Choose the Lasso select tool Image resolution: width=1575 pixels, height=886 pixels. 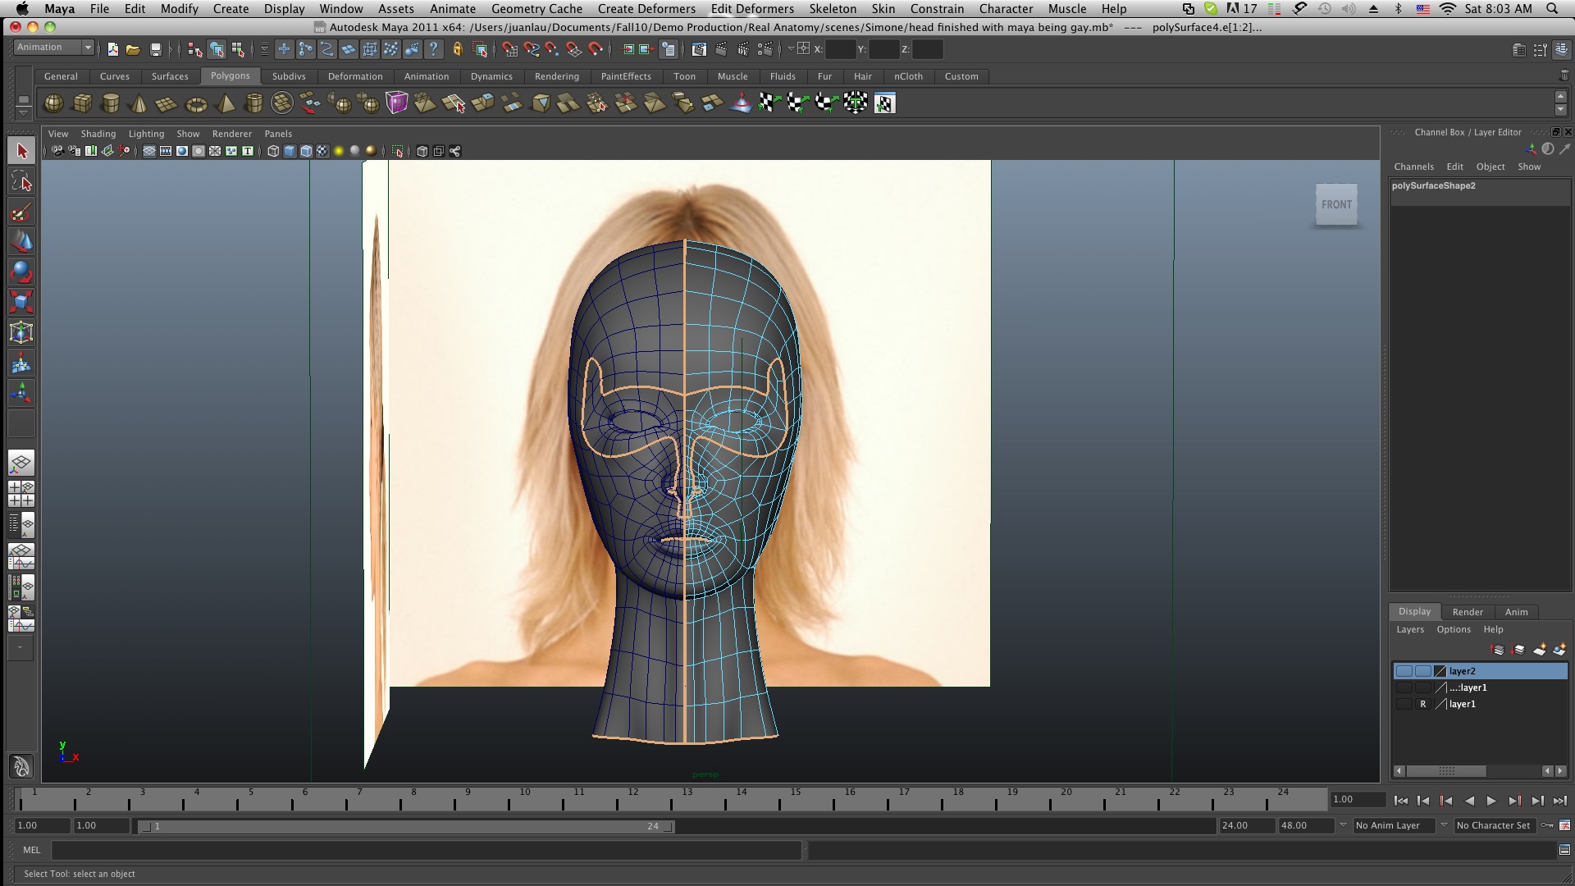tap(21, 181)
